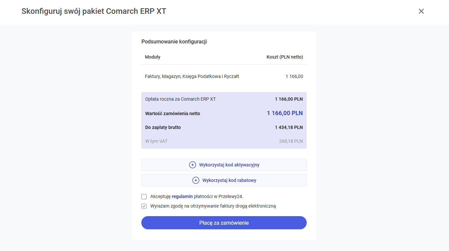
Task: Tick the Przelewy24 terms acceptance checkbox
Action: (x=144, y=197)
